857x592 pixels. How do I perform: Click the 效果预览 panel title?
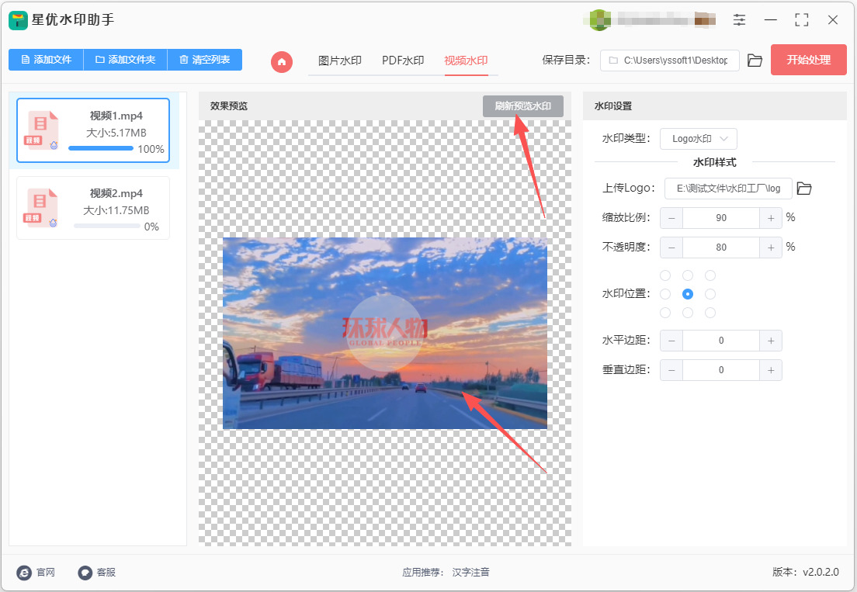tap(229, 106)
